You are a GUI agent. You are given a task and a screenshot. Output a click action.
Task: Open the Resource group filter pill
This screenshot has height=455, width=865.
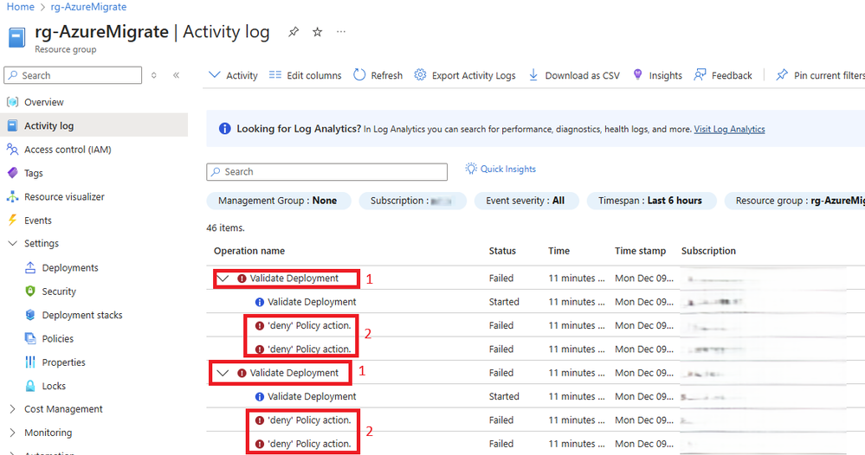pos(794,201)
